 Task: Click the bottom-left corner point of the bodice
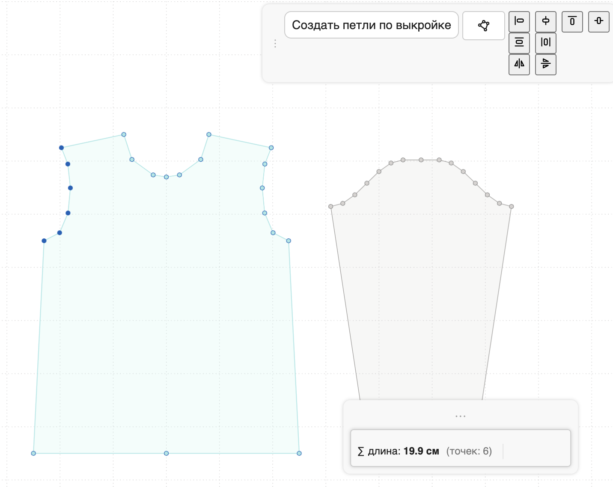point(33,453)
